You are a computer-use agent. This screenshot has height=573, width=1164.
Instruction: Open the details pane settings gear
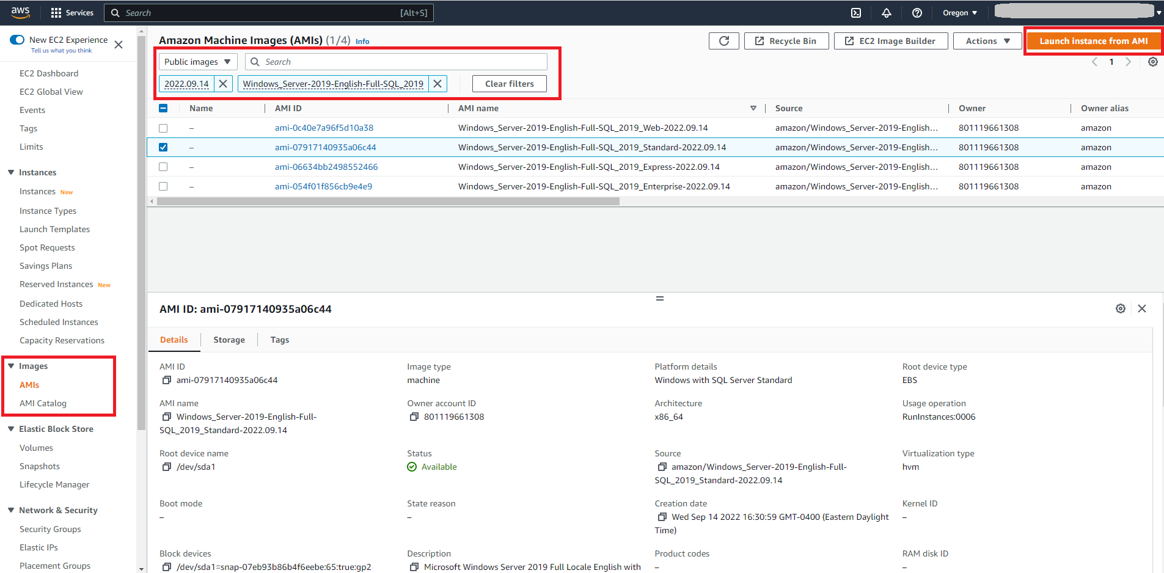(x=1121, y=308)
